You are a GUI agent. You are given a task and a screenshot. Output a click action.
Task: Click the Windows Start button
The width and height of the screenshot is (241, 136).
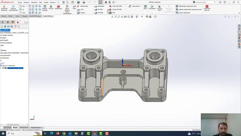3,133
